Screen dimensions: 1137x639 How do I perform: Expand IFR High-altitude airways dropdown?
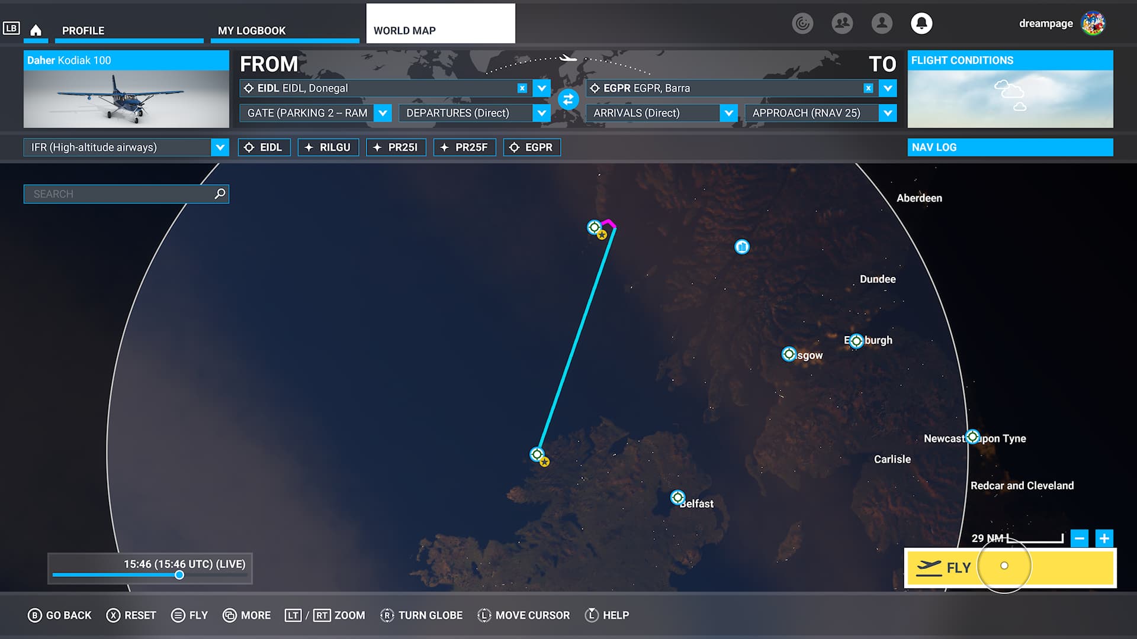(220, 147)
